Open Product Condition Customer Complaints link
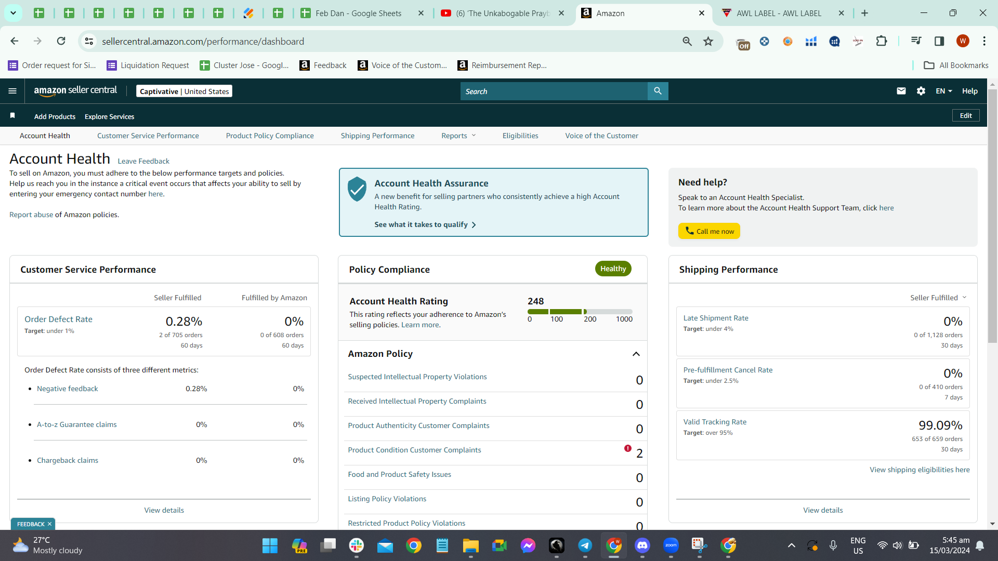The image size is (998, 561). [414, 450]
